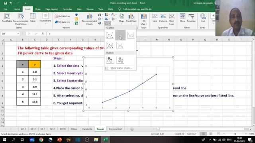
Task: Switch to the Draw ribbon tab
Action: coord(38,9)
